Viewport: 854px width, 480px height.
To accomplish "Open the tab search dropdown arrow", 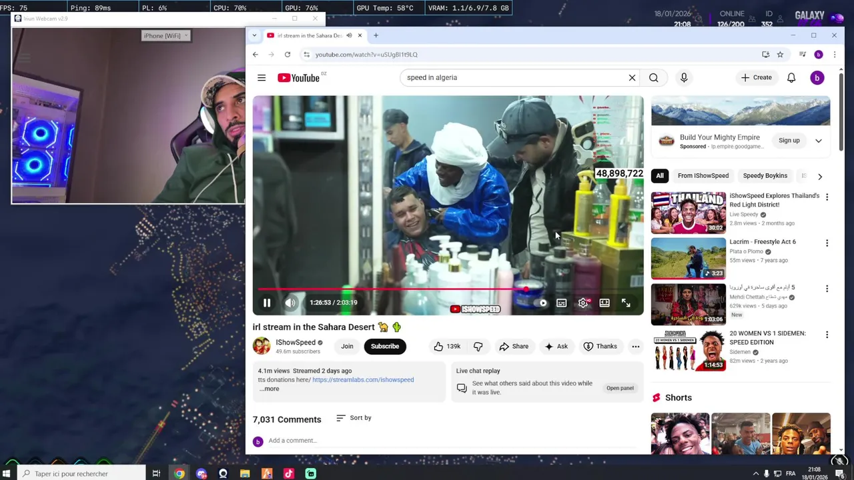I will click(x=254, y=35).
